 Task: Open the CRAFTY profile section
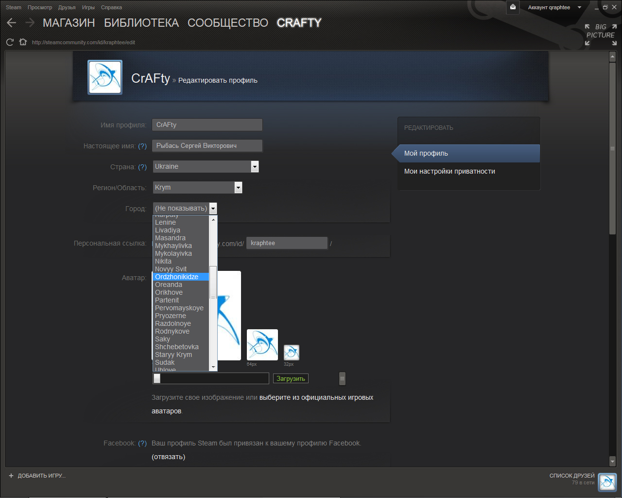click(x=299, y=23)
